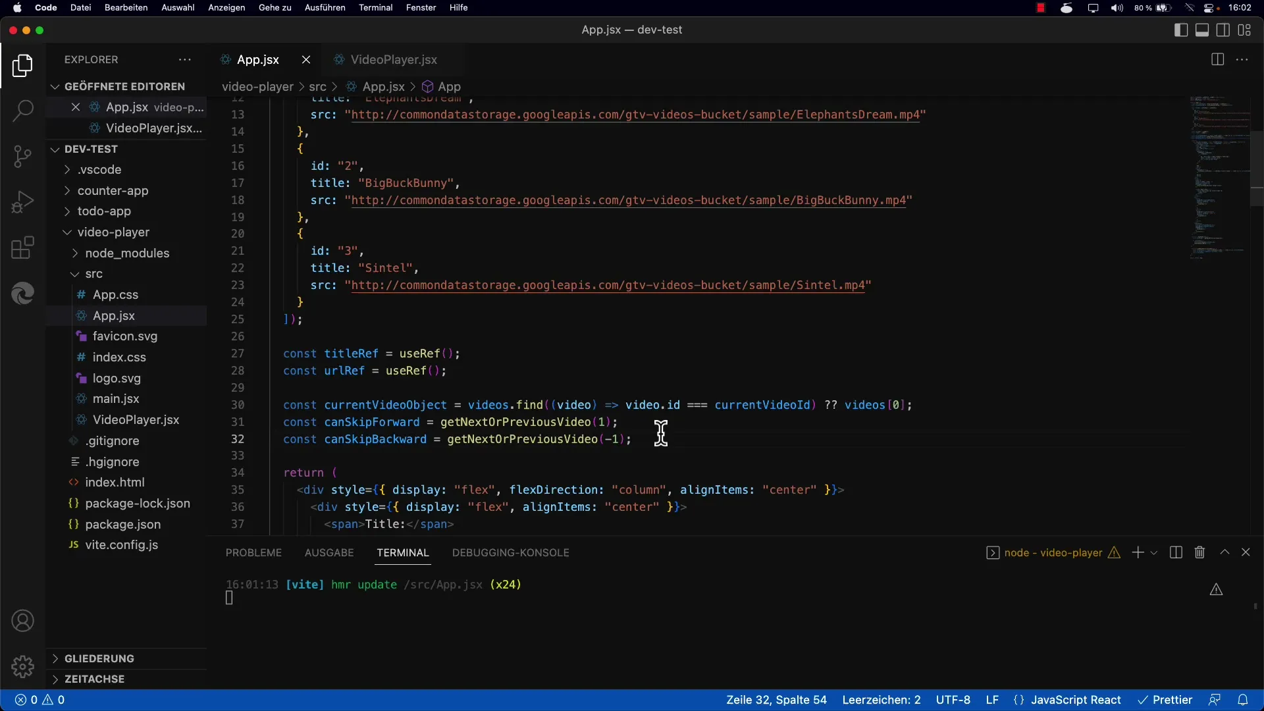Open Manage settings gear icon
Screen dimensions: 1264x711
(22, 666)
